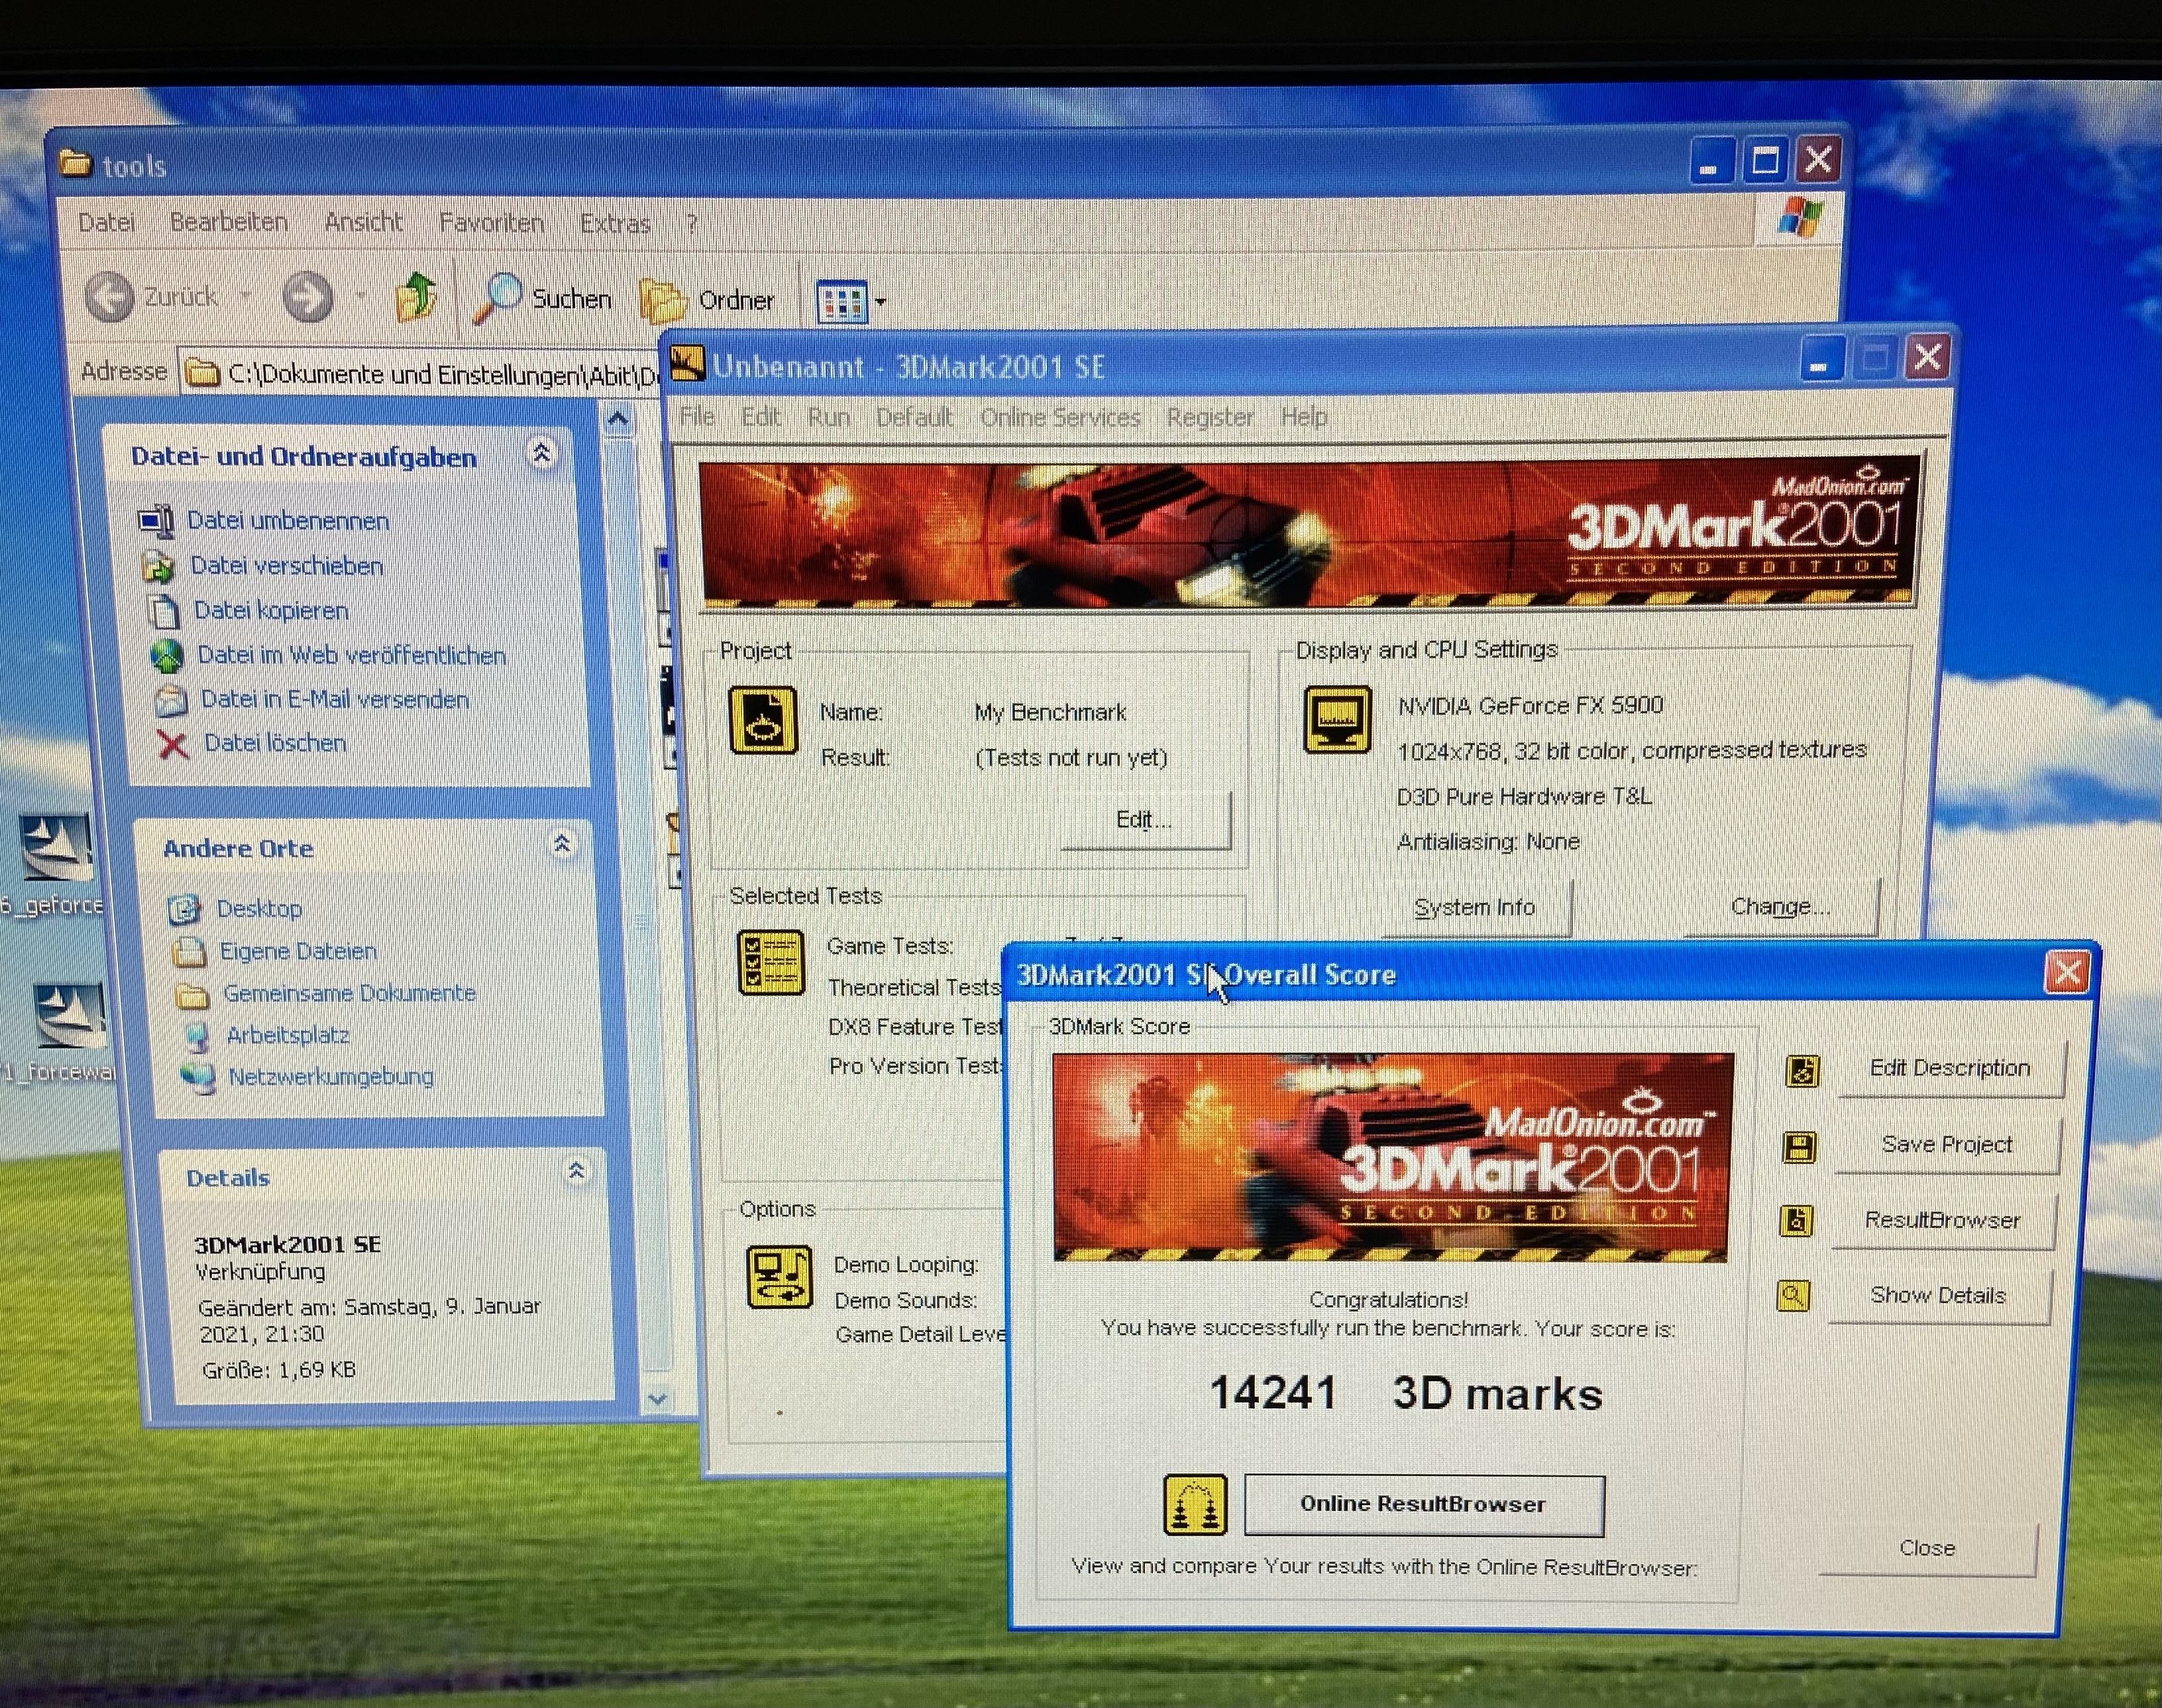
Task: Close the Overall Score dialog with X
Action: (x=2067, y=971)
